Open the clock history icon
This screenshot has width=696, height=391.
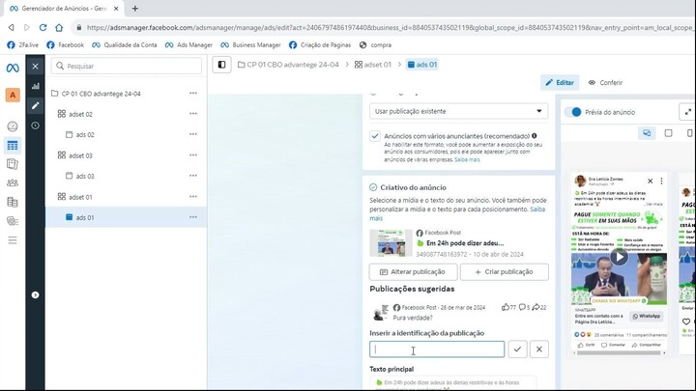pyautogui.click(x=35, y=126)
